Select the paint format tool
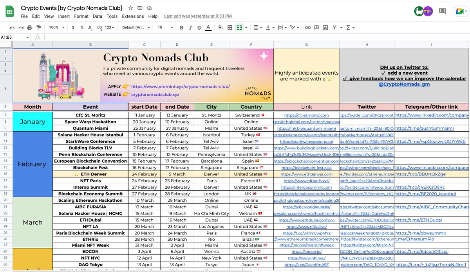The height and width of the screenshot is (272, 470). [x=38, y=28]
